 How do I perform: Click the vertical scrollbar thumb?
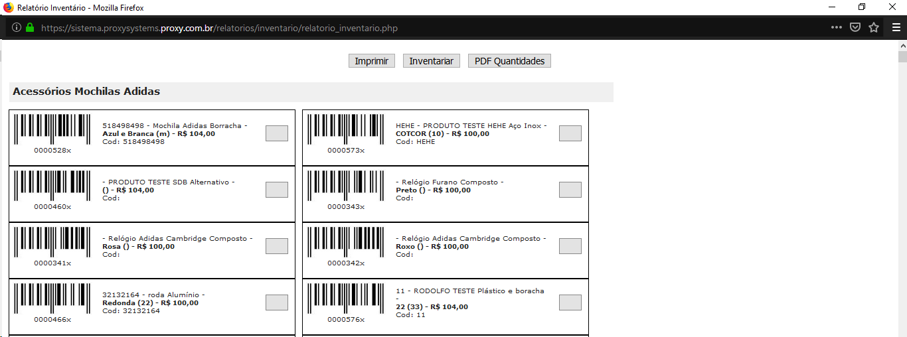click(902, 56)
